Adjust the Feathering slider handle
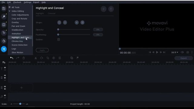The image size is (194, 109). [58, 35]
